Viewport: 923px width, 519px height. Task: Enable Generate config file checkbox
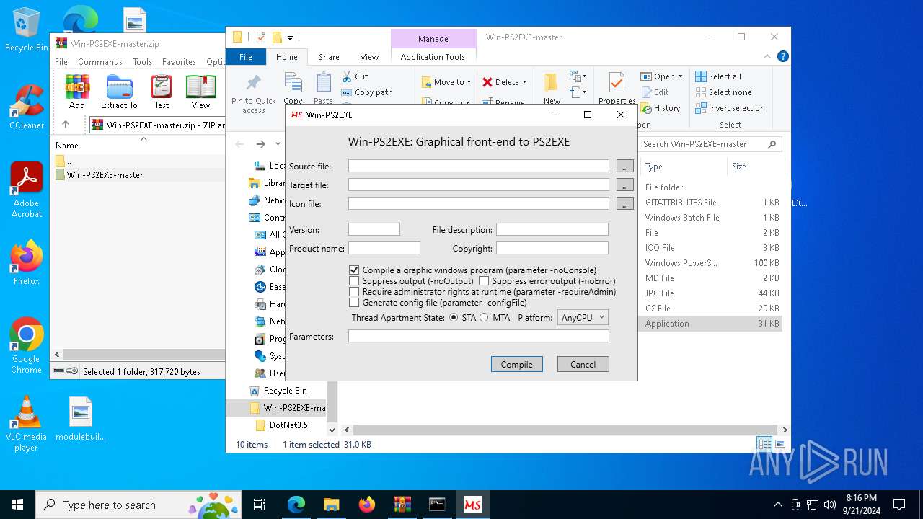[354, 303]
